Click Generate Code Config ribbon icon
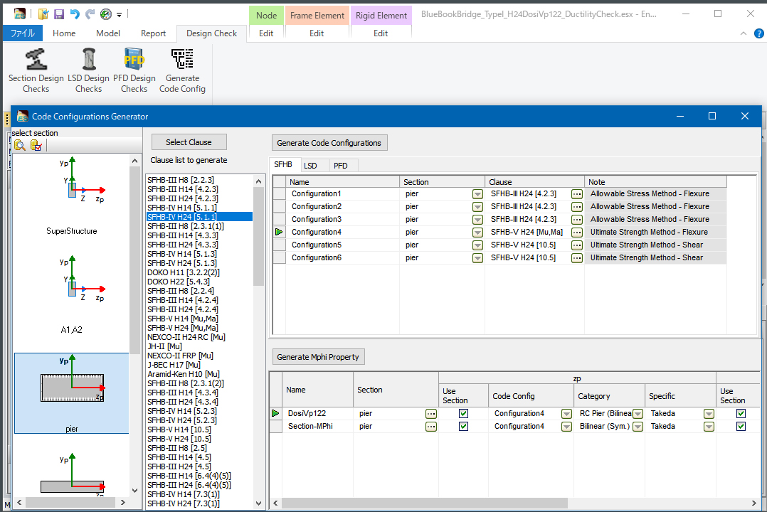767x512 pixels. [x=182, y=71]
